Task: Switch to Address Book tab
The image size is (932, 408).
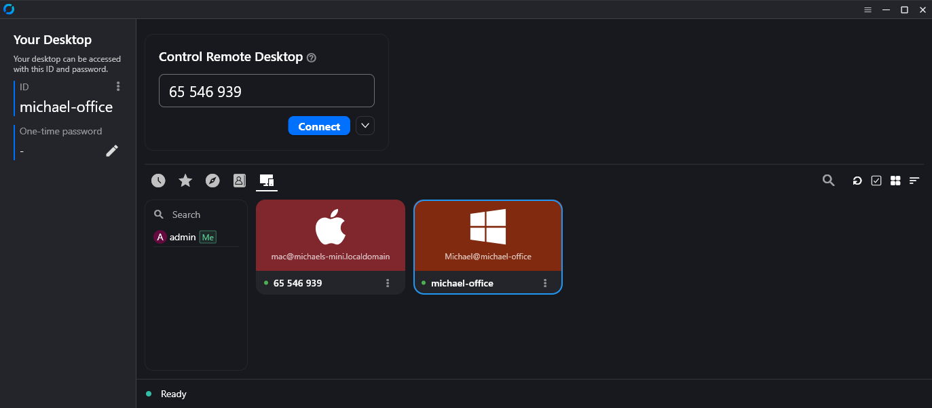Action: click(239, 181)
